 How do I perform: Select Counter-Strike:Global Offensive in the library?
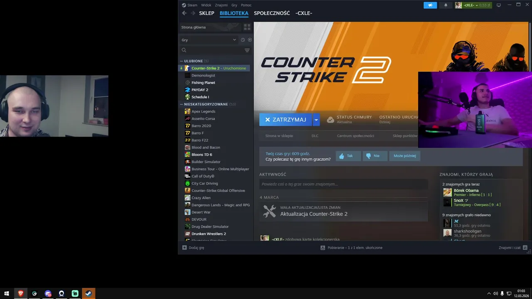pyautogui.click(x=218, y=191)
